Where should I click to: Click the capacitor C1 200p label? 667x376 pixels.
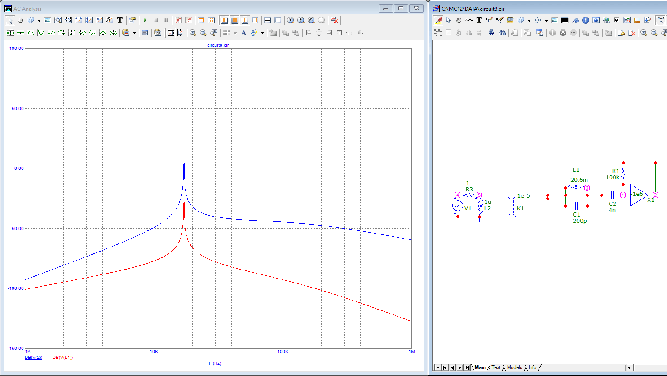pyautogui.click(x=579, y=218)
